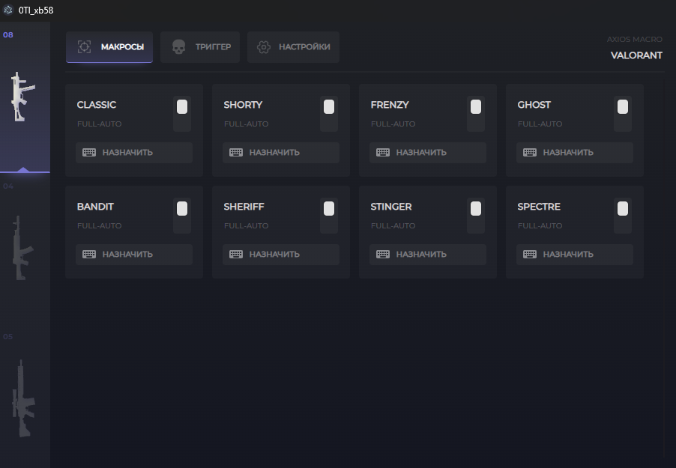Toggle the SHERIFF macro switch
Screen dimensions: 676x468
coord(329,216)
